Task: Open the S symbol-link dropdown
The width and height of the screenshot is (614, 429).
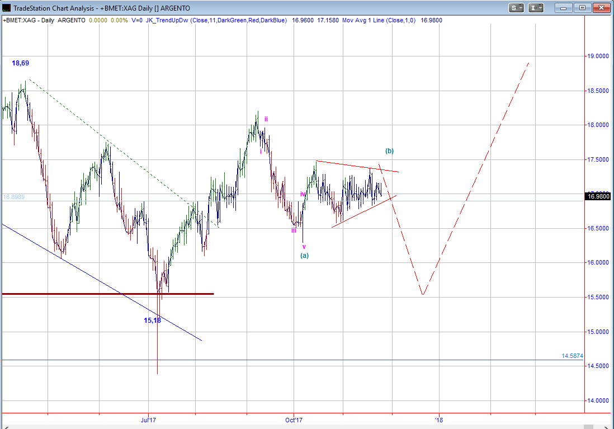Action: [x=517, y=8]
